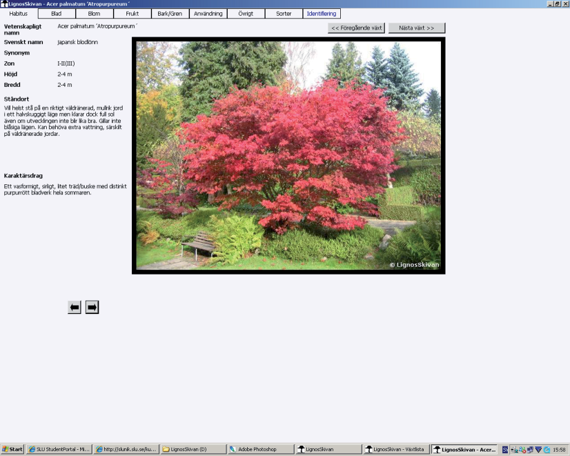
Task: Open the Habitus tab
Action: point(19,14)
